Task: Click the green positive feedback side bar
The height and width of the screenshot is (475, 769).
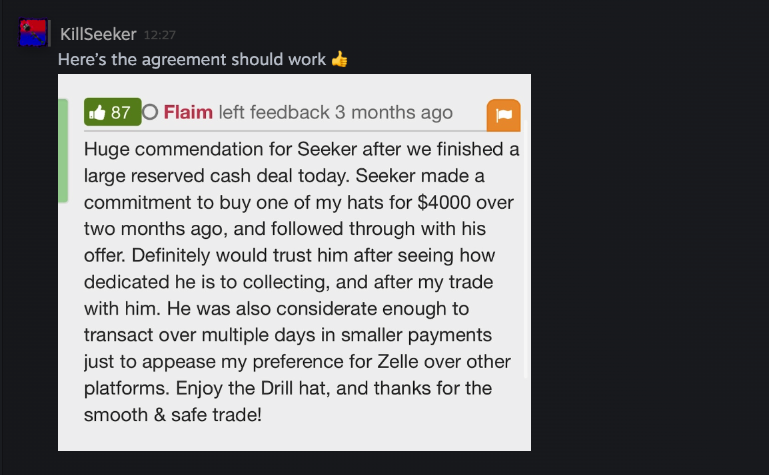Action: tap(63, 151)
